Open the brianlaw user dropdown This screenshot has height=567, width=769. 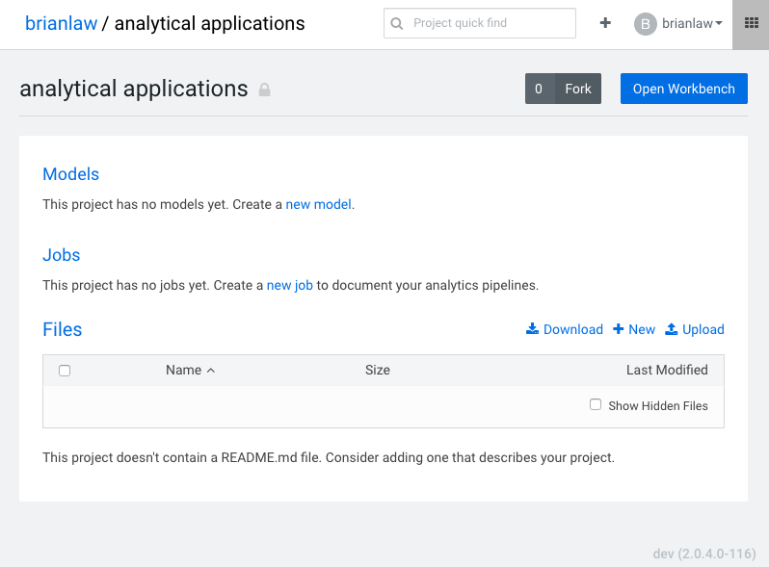coord(692,23)
